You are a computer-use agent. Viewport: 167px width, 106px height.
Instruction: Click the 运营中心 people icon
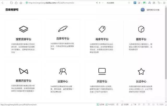(63, 71)
